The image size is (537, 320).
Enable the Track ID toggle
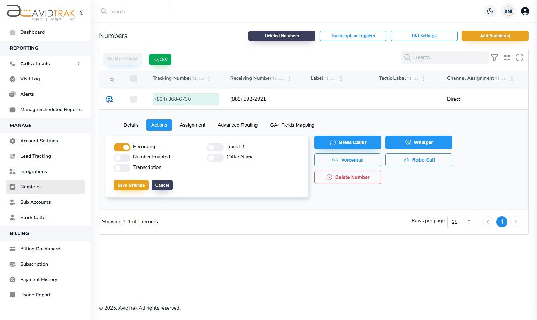[215, 147]
